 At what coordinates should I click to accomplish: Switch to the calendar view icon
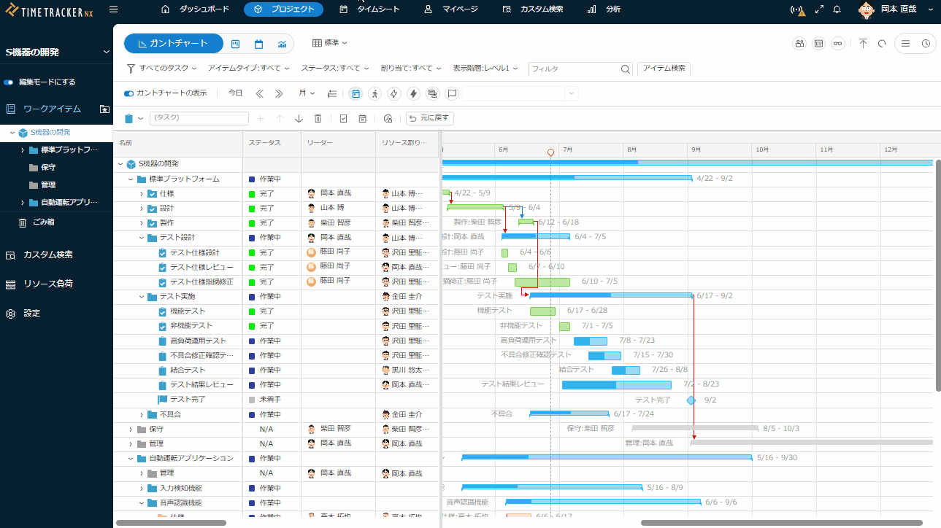tap(258, 44)
